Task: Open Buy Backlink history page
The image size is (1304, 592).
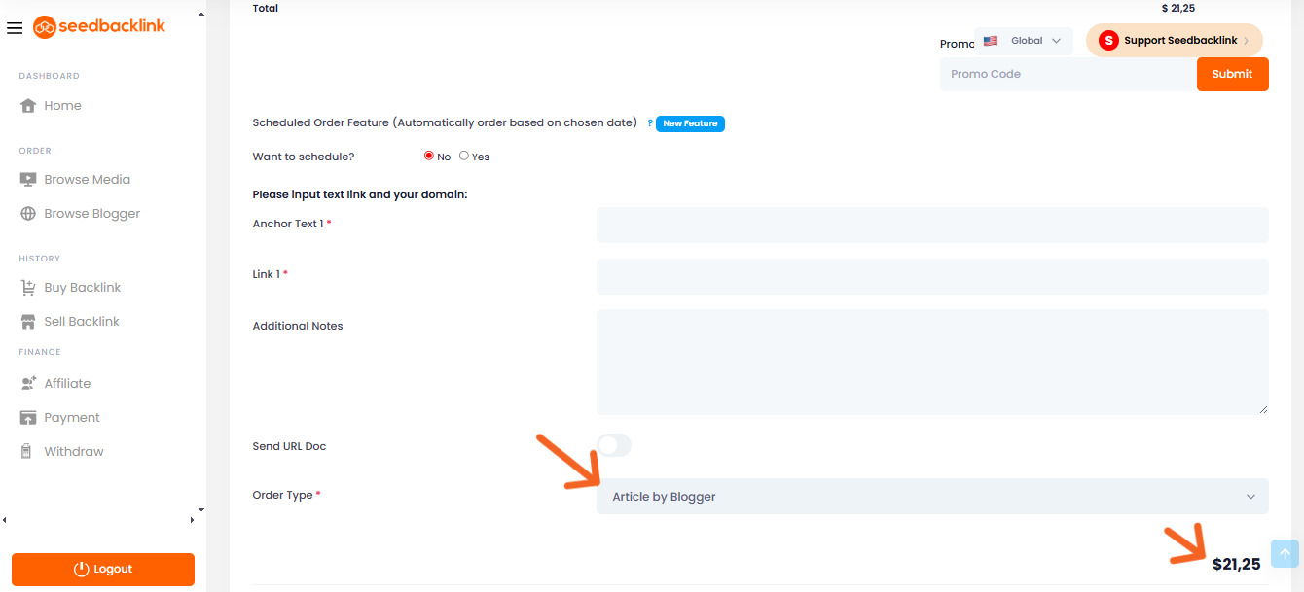Action: tap(83, 287)
